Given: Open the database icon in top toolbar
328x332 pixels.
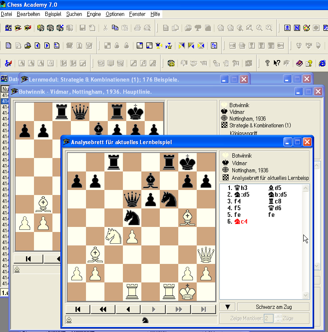Looking at the screenshot, I should coord(8,28).
